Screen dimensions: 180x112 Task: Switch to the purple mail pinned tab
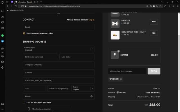(x=12, y=2)
